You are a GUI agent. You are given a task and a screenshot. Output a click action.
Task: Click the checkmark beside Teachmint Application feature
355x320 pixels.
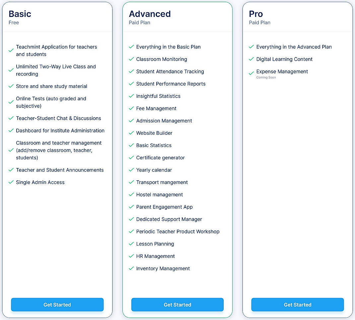click(11, 50)
